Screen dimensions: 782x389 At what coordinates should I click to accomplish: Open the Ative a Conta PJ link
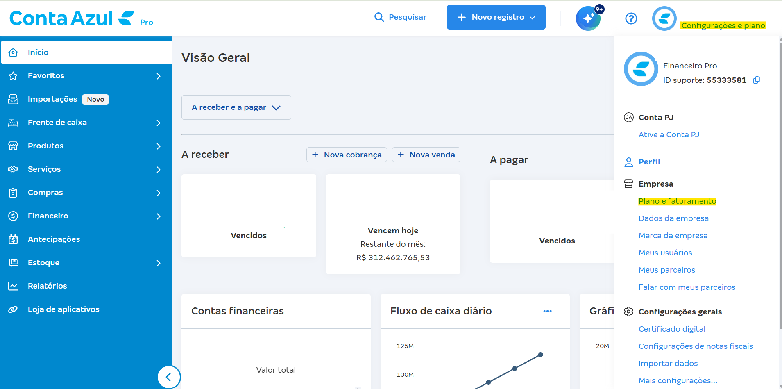tap(669, 135)
